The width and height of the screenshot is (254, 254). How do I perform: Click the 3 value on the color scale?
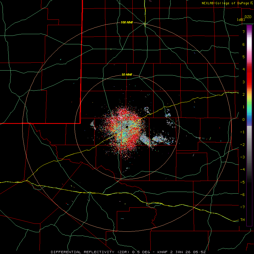pyautogui.click(x=244, y=82)
